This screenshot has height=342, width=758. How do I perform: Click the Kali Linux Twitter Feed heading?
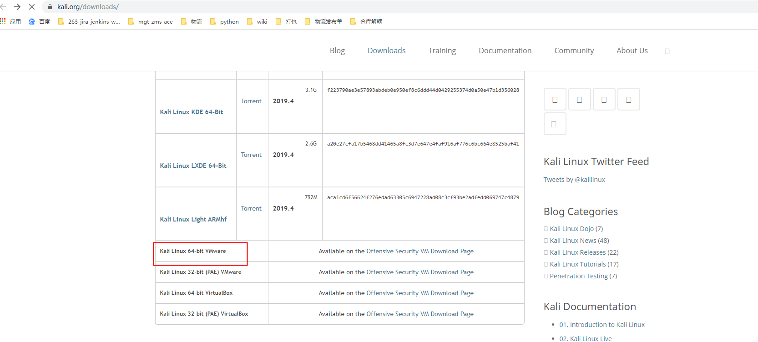coord(596,161)
